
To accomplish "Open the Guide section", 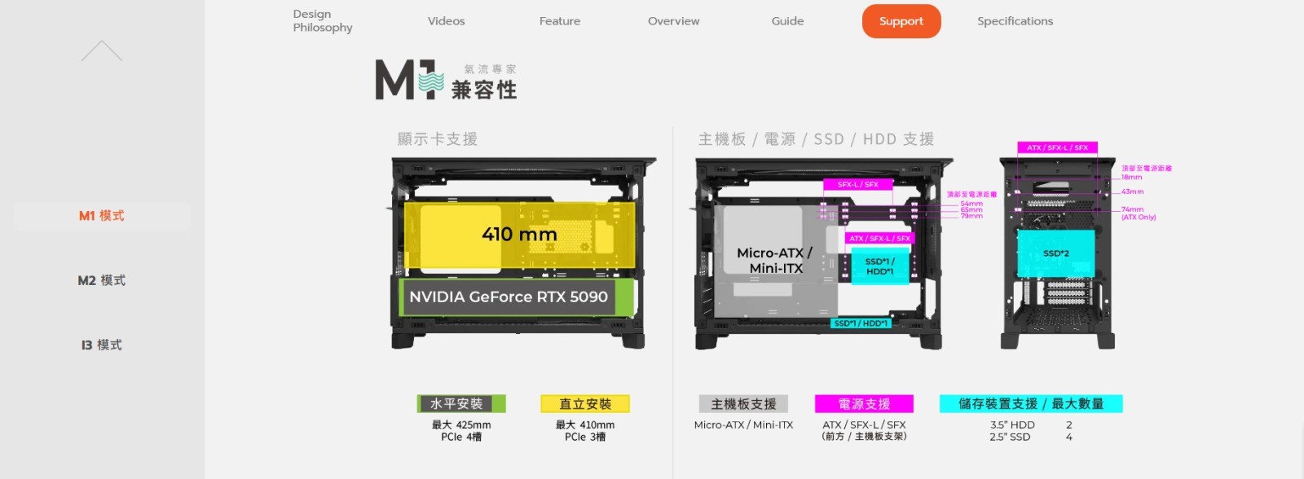I will click(x=787, y=21).
